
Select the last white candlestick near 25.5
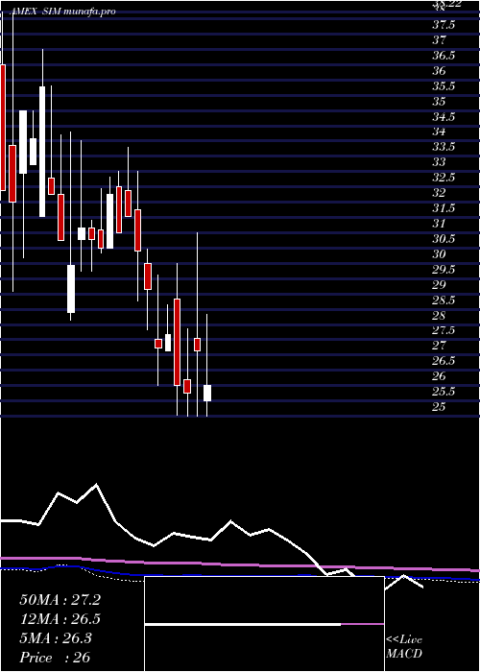point(207,393)
